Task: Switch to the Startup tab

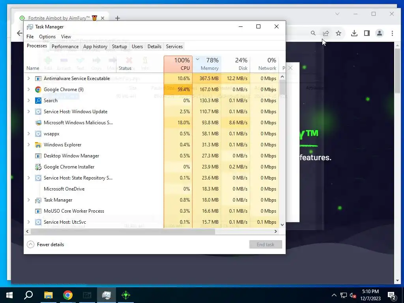Action: pos(119,47)
